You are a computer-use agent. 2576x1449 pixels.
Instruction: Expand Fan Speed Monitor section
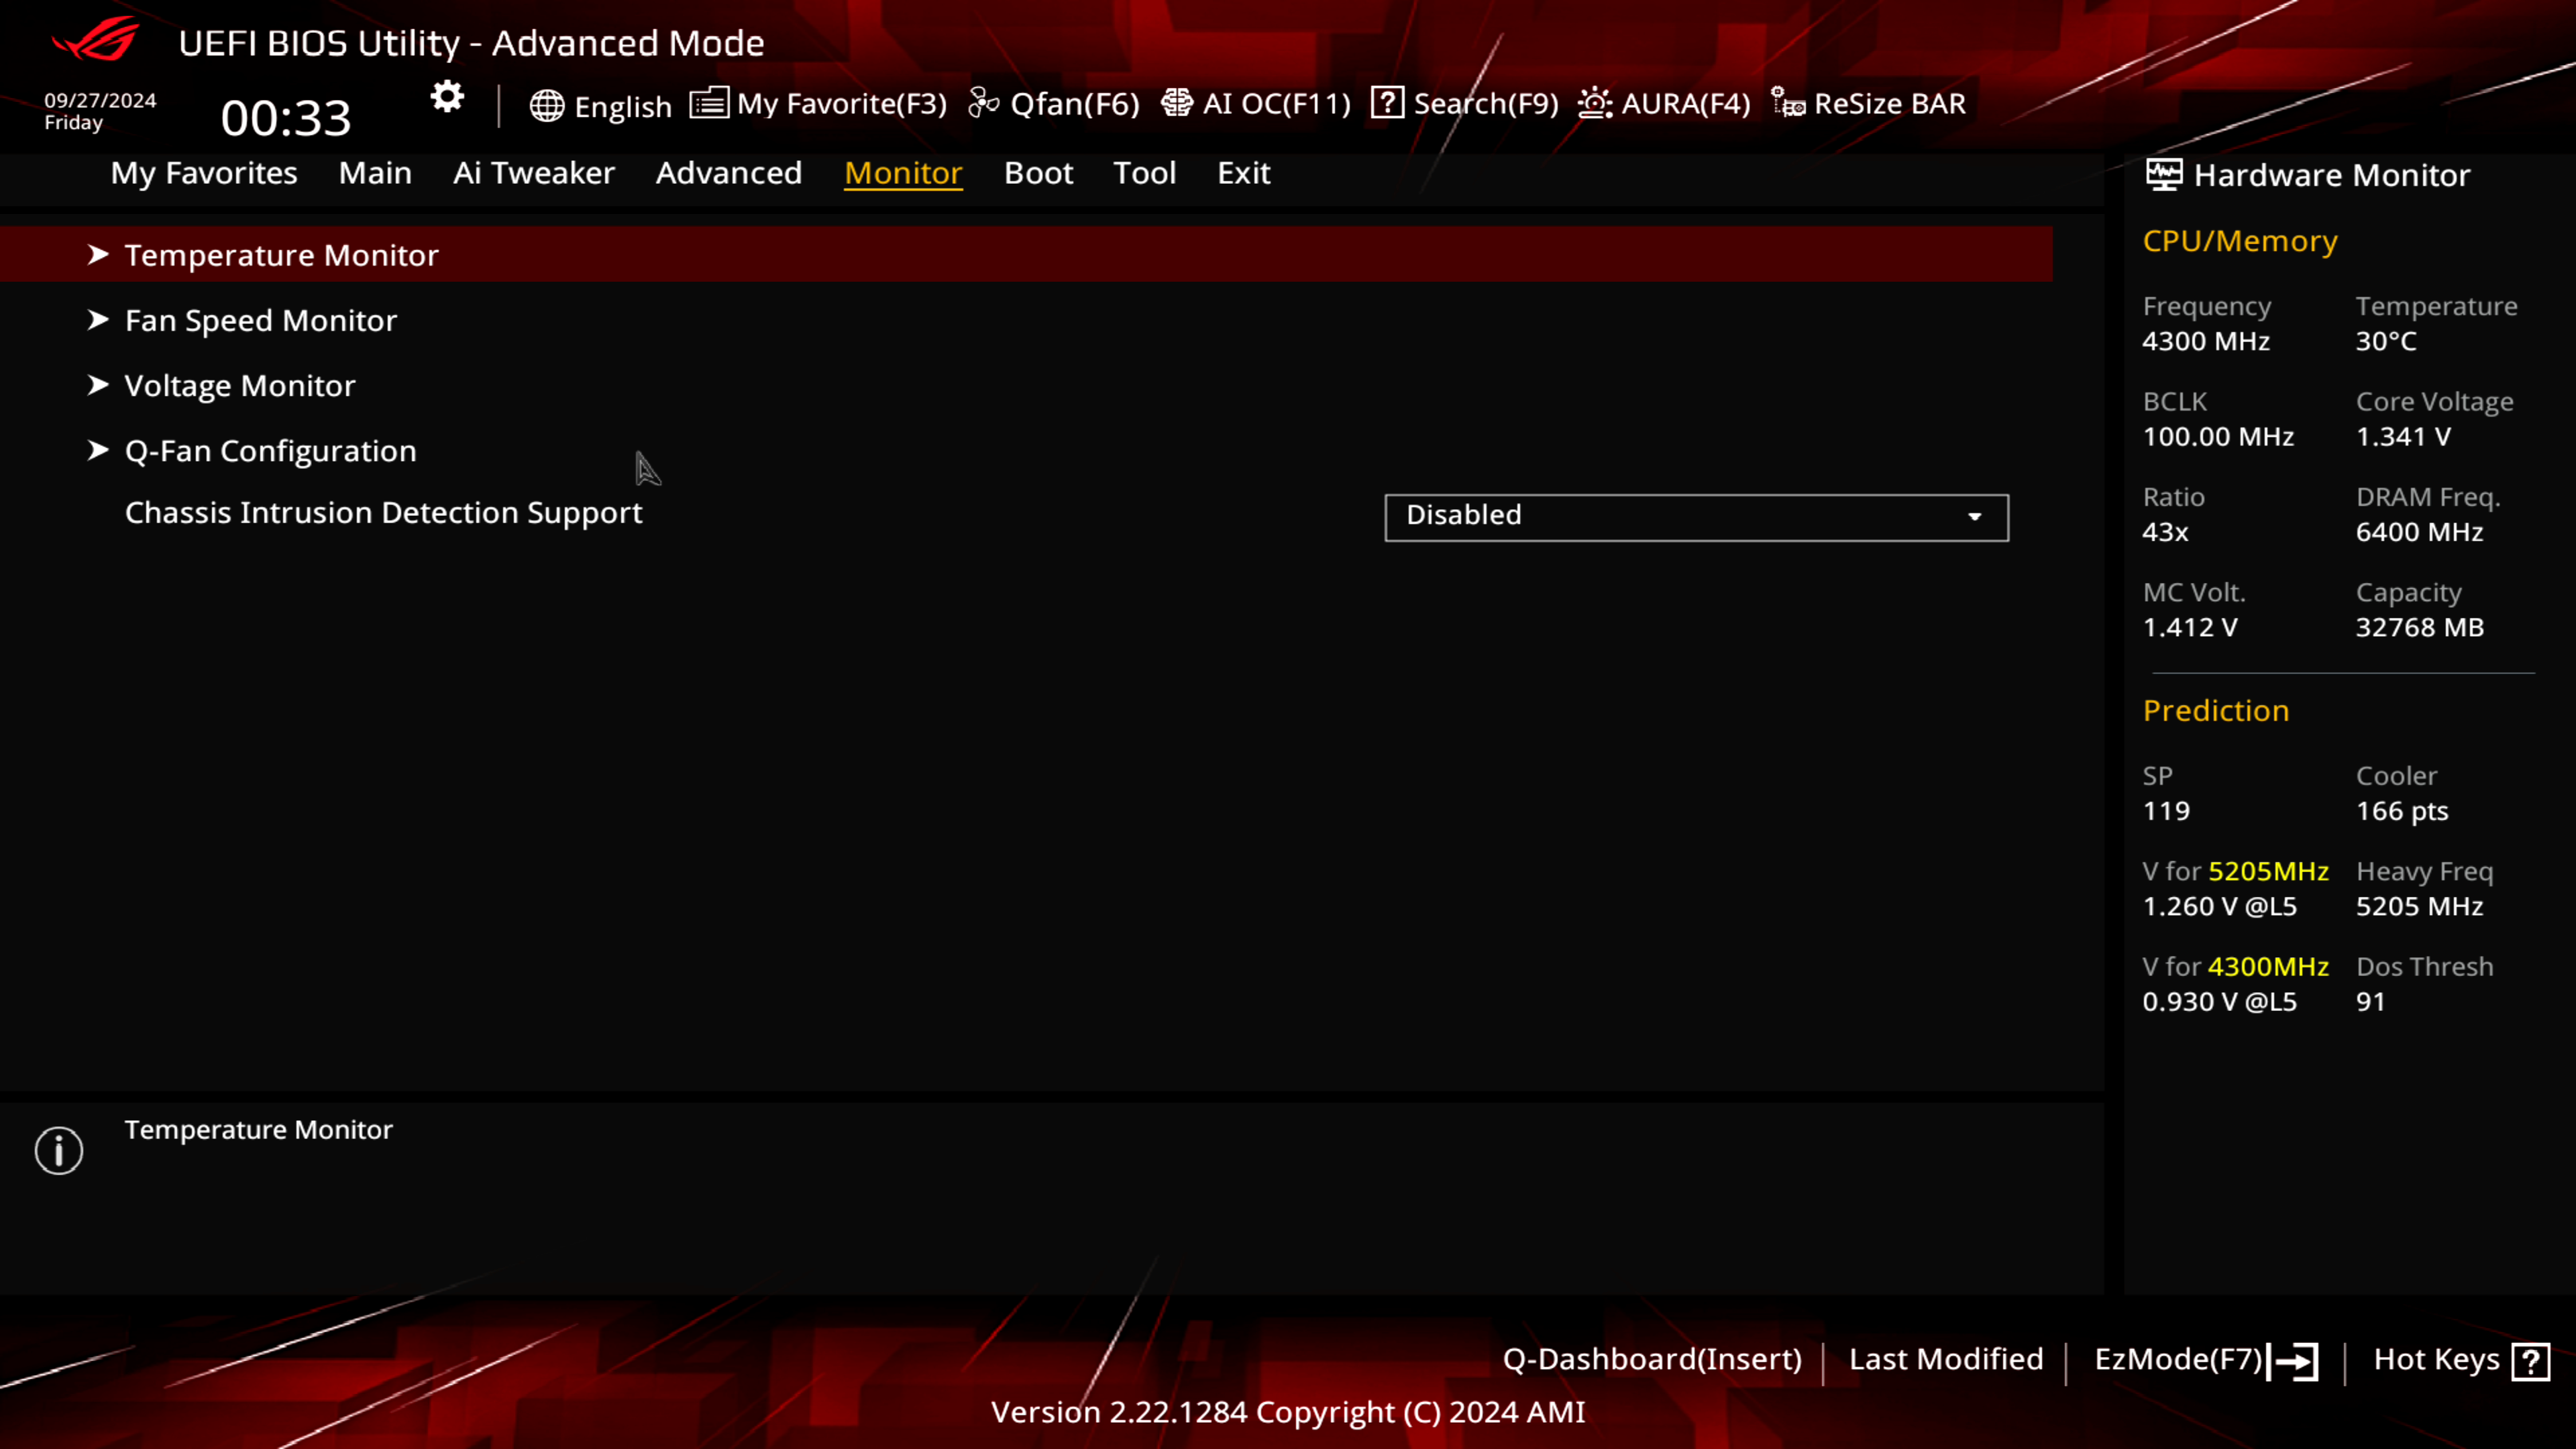click(260, 319)
